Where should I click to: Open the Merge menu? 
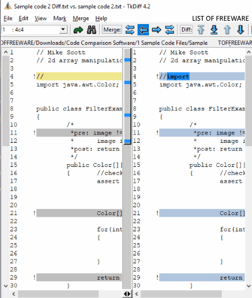[81, 18]
